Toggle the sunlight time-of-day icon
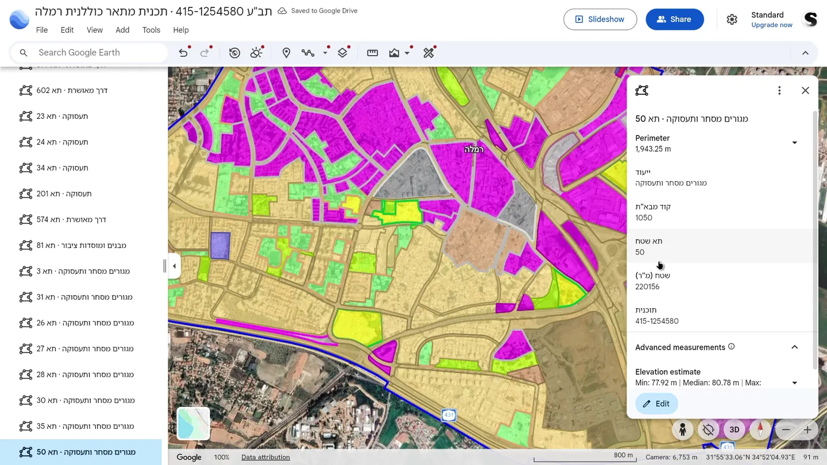This screenshot has width=827, height=465. (x=256, y=53)
